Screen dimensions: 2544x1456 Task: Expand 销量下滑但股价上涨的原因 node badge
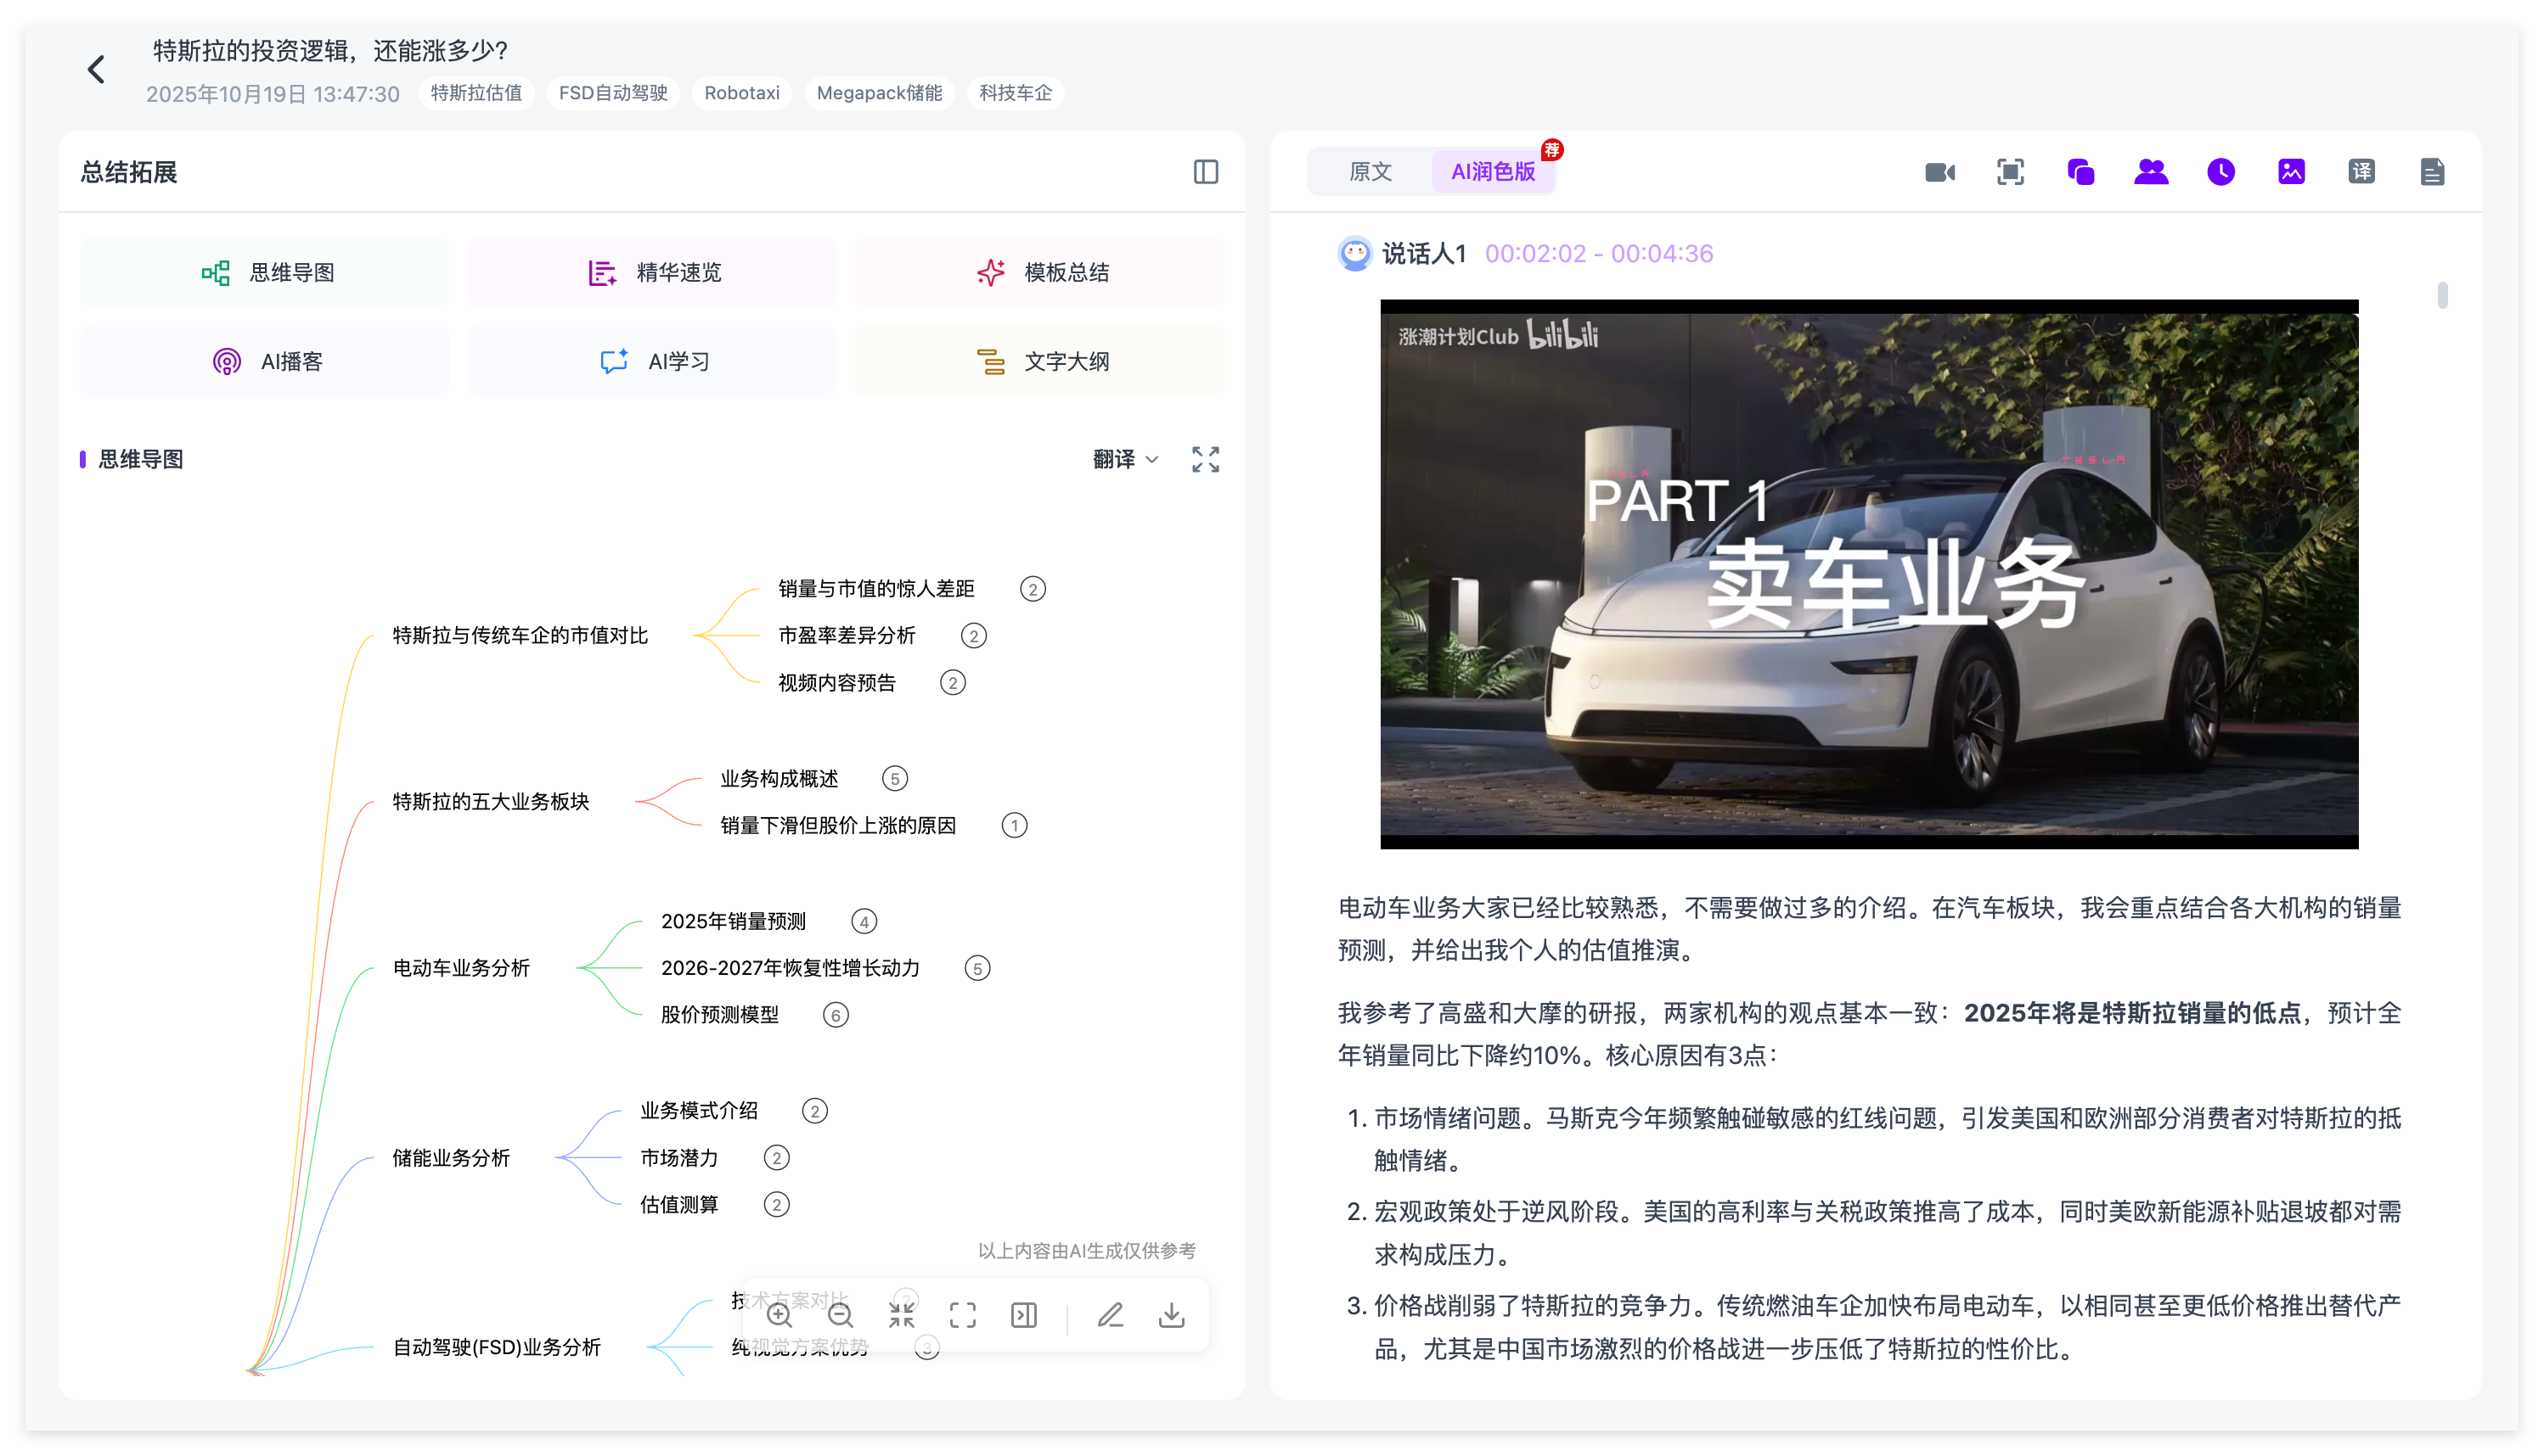pos(1014,826)
